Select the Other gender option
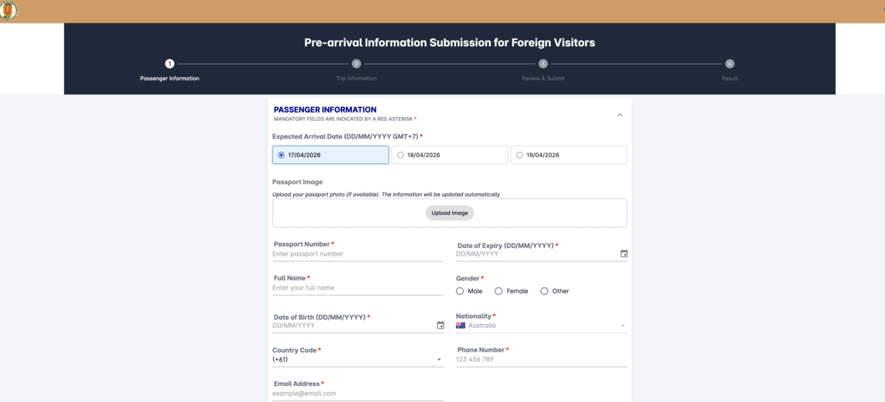The height and width of the screenshot is (402, 885). (545, 291)
